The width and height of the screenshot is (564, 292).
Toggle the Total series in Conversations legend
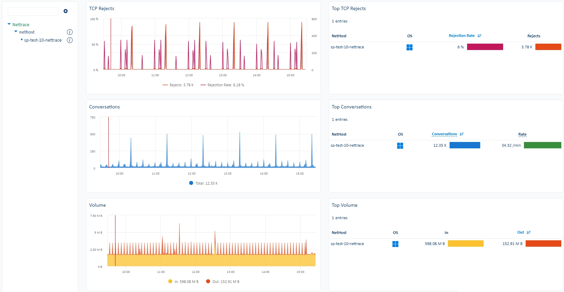click(x=204, y=183)
